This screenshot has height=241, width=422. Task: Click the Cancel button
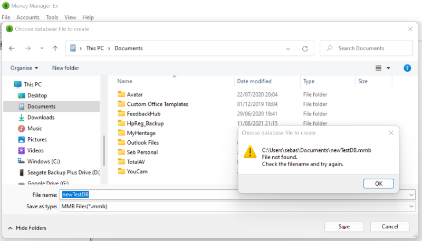coord(390,226)
